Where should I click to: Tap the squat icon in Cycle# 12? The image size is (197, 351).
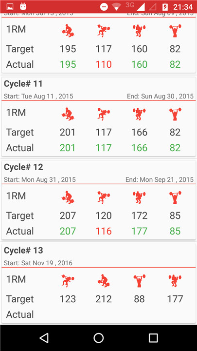click(x=140, y=197)
